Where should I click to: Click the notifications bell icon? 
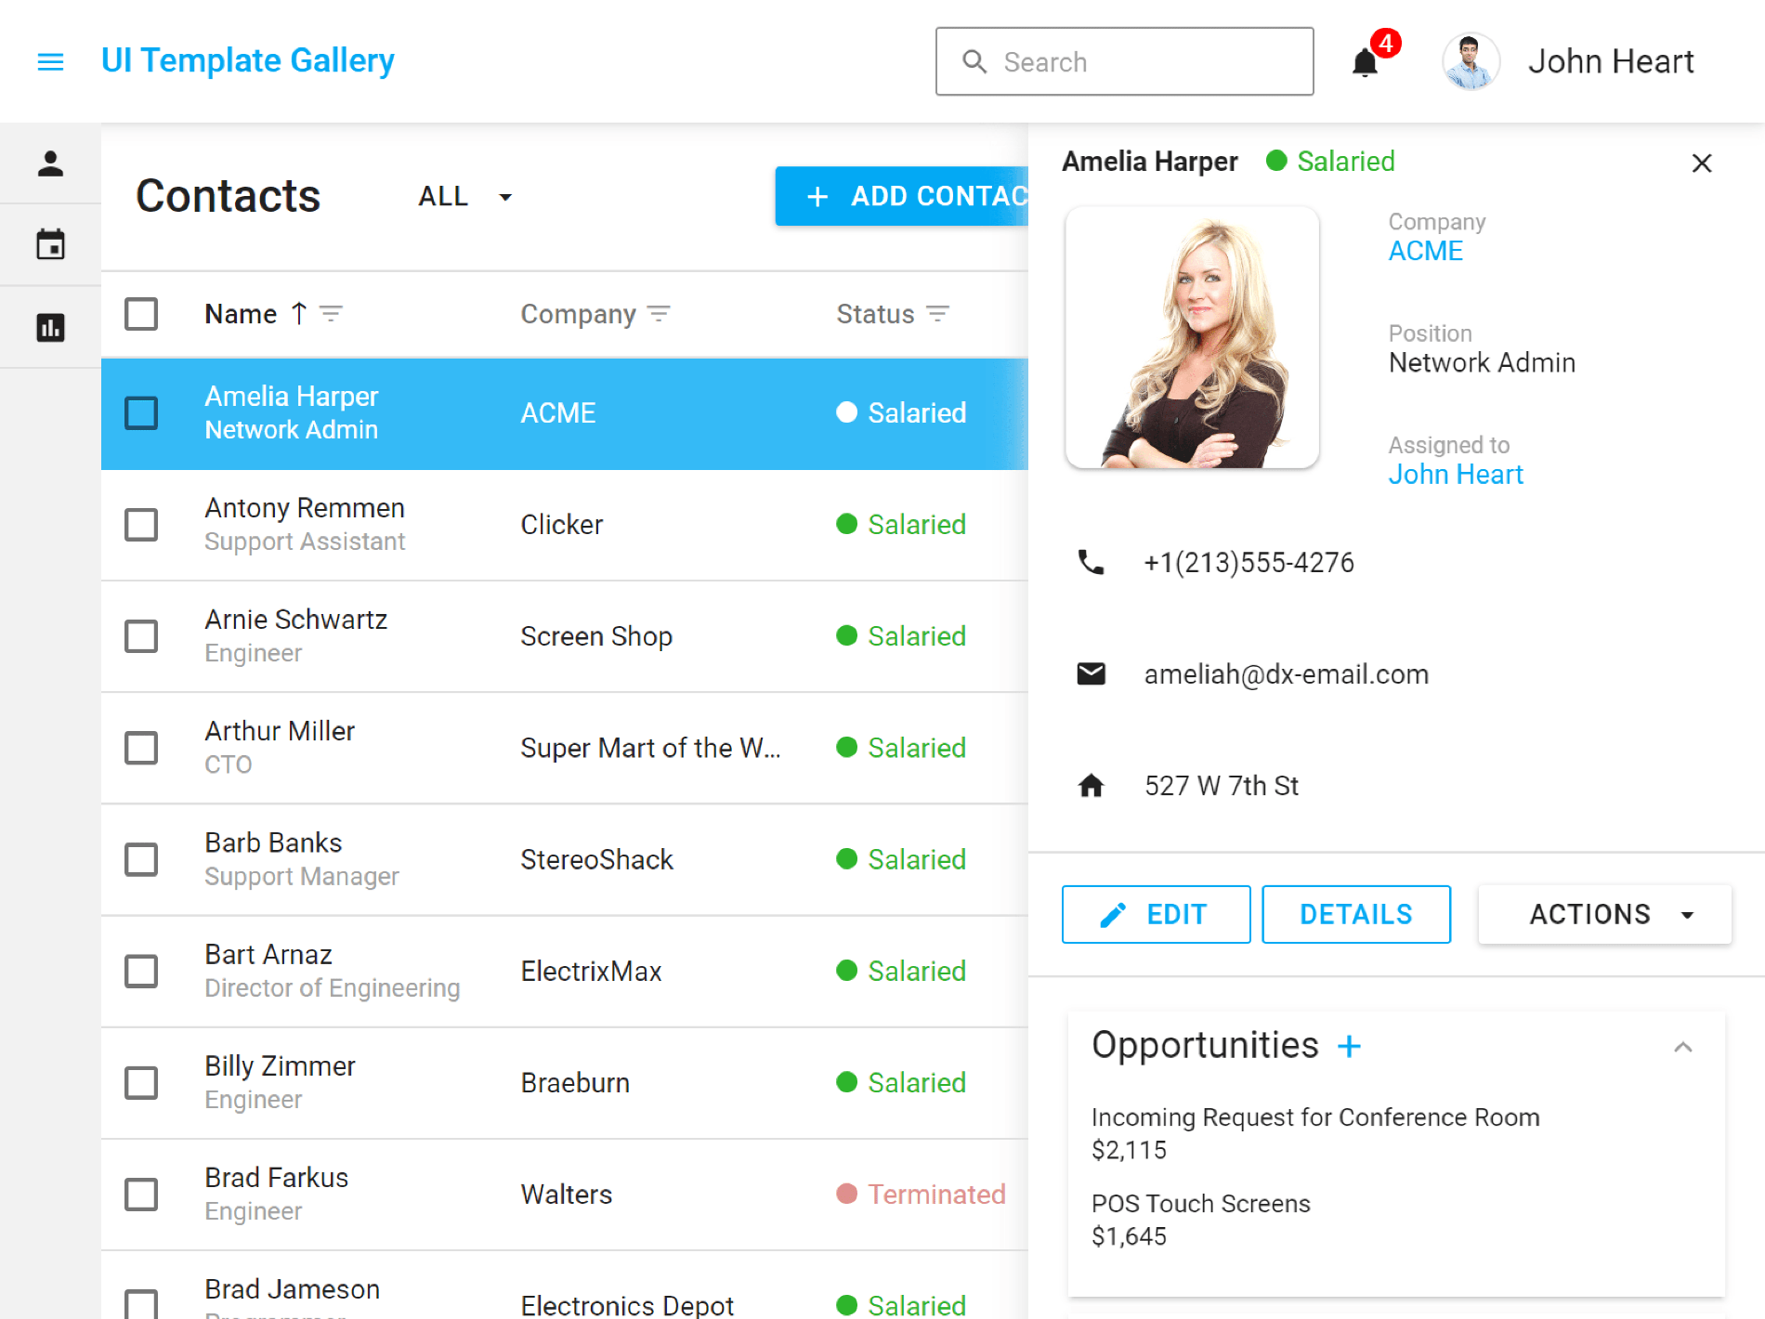1364,63
